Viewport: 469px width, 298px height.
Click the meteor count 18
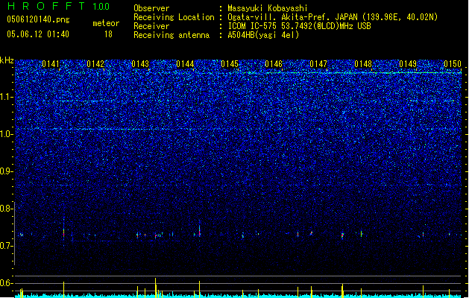click(x=108, y=34)
